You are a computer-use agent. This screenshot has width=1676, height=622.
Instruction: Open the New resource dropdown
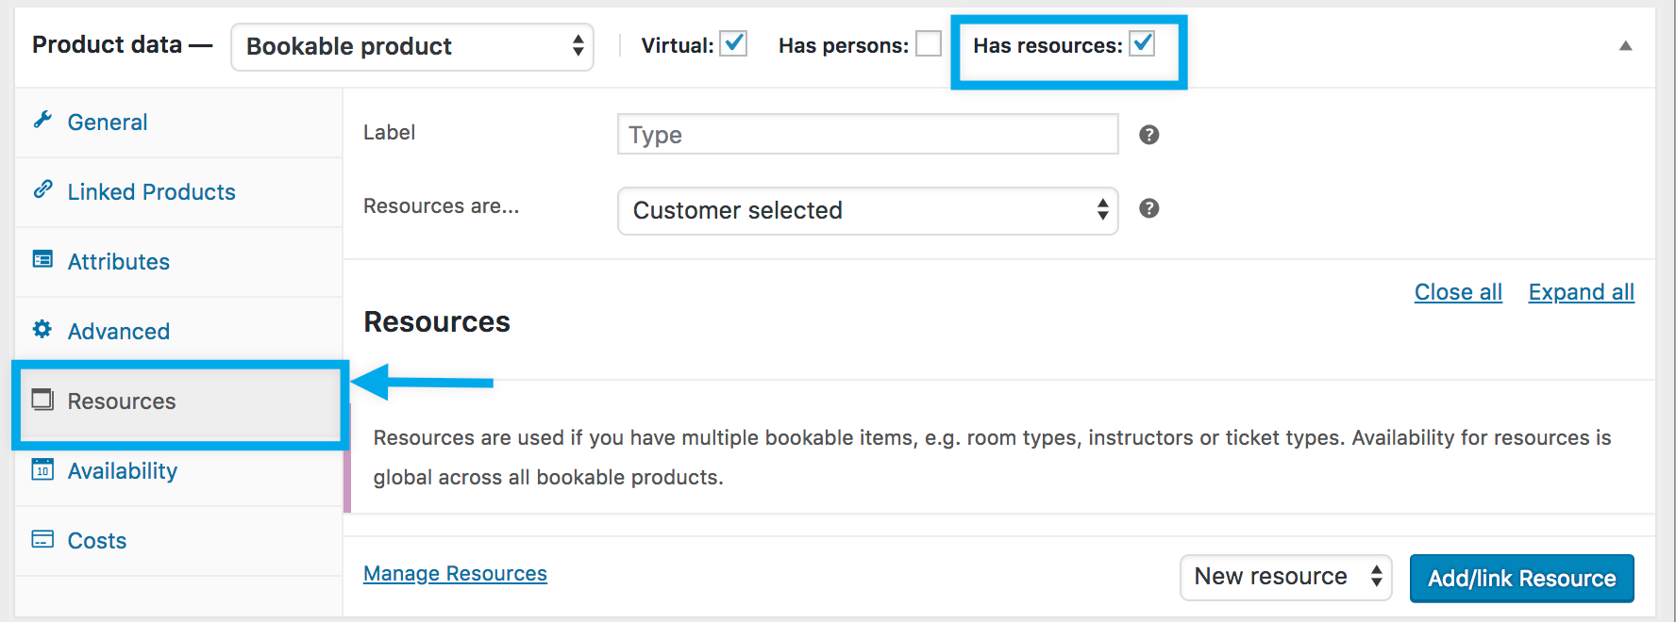tap(1285, 576)
